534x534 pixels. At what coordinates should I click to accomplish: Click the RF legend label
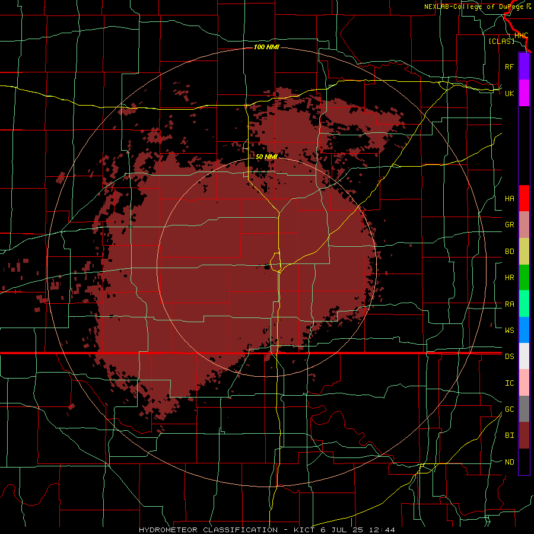click(509, 66)
